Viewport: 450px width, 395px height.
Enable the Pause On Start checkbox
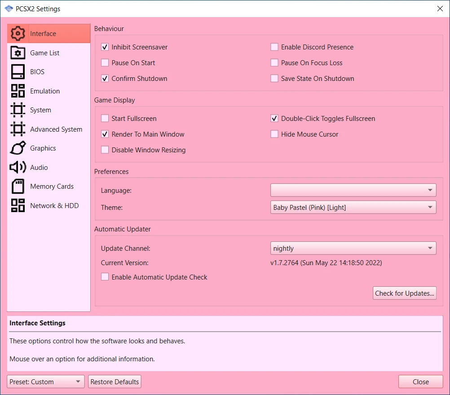coord(105,63)
